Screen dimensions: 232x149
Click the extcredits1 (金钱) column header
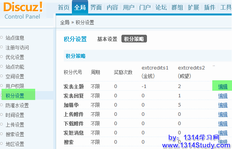[x=155, y=72]
